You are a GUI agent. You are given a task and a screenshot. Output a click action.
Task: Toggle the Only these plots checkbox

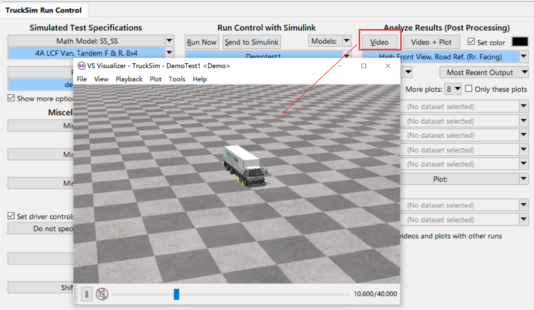point(469,89)
